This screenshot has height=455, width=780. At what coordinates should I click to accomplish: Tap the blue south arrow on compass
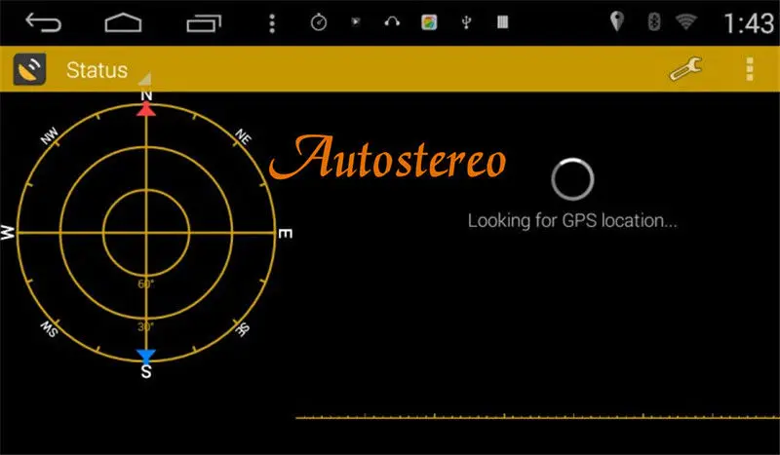point(146,356)
